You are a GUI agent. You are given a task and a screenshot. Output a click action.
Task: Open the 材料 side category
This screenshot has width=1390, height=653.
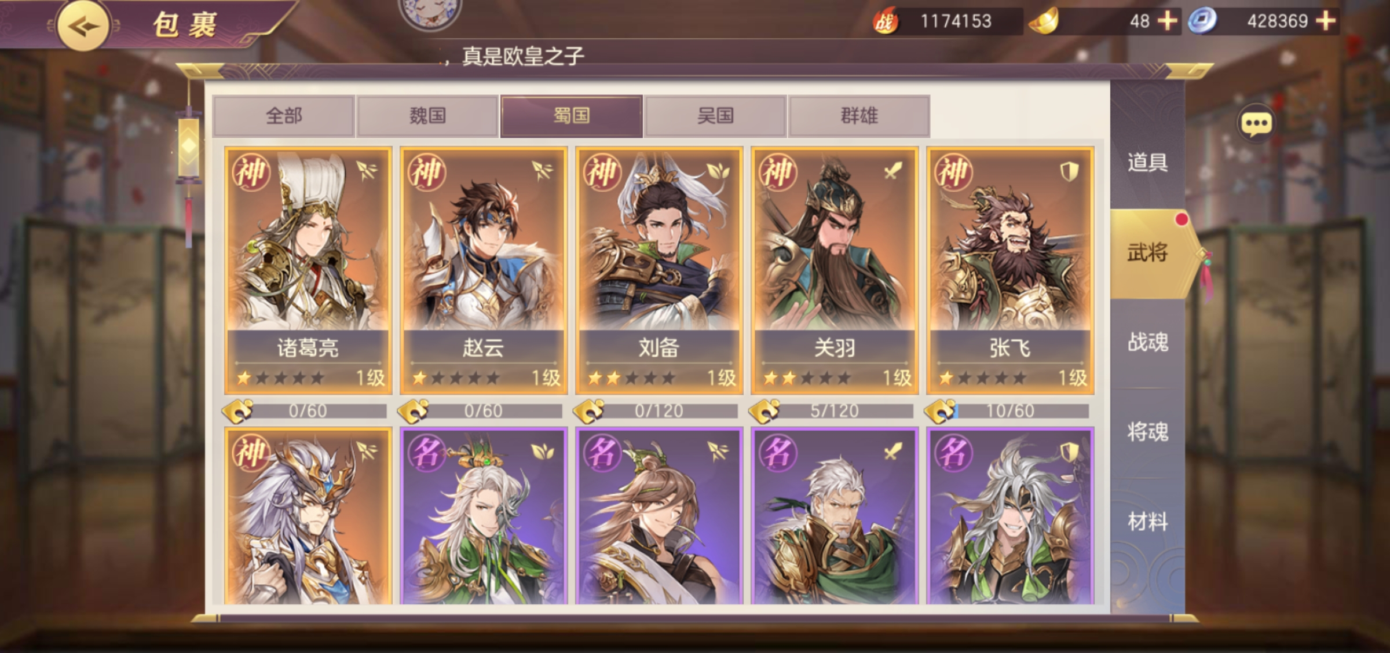click(1147, 522)
